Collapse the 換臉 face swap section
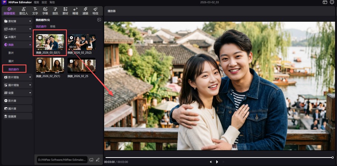 click(17, 45)
